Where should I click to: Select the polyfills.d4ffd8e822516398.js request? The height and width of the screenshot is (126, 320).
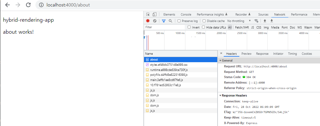tap(181, 75)
